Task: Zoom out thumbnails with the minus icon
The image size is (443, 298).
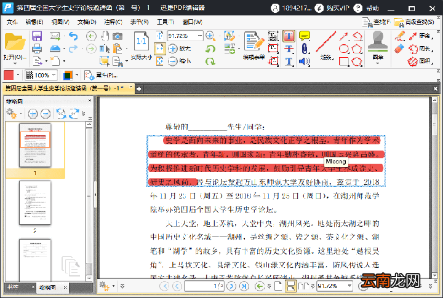Action: click(46, 114)
